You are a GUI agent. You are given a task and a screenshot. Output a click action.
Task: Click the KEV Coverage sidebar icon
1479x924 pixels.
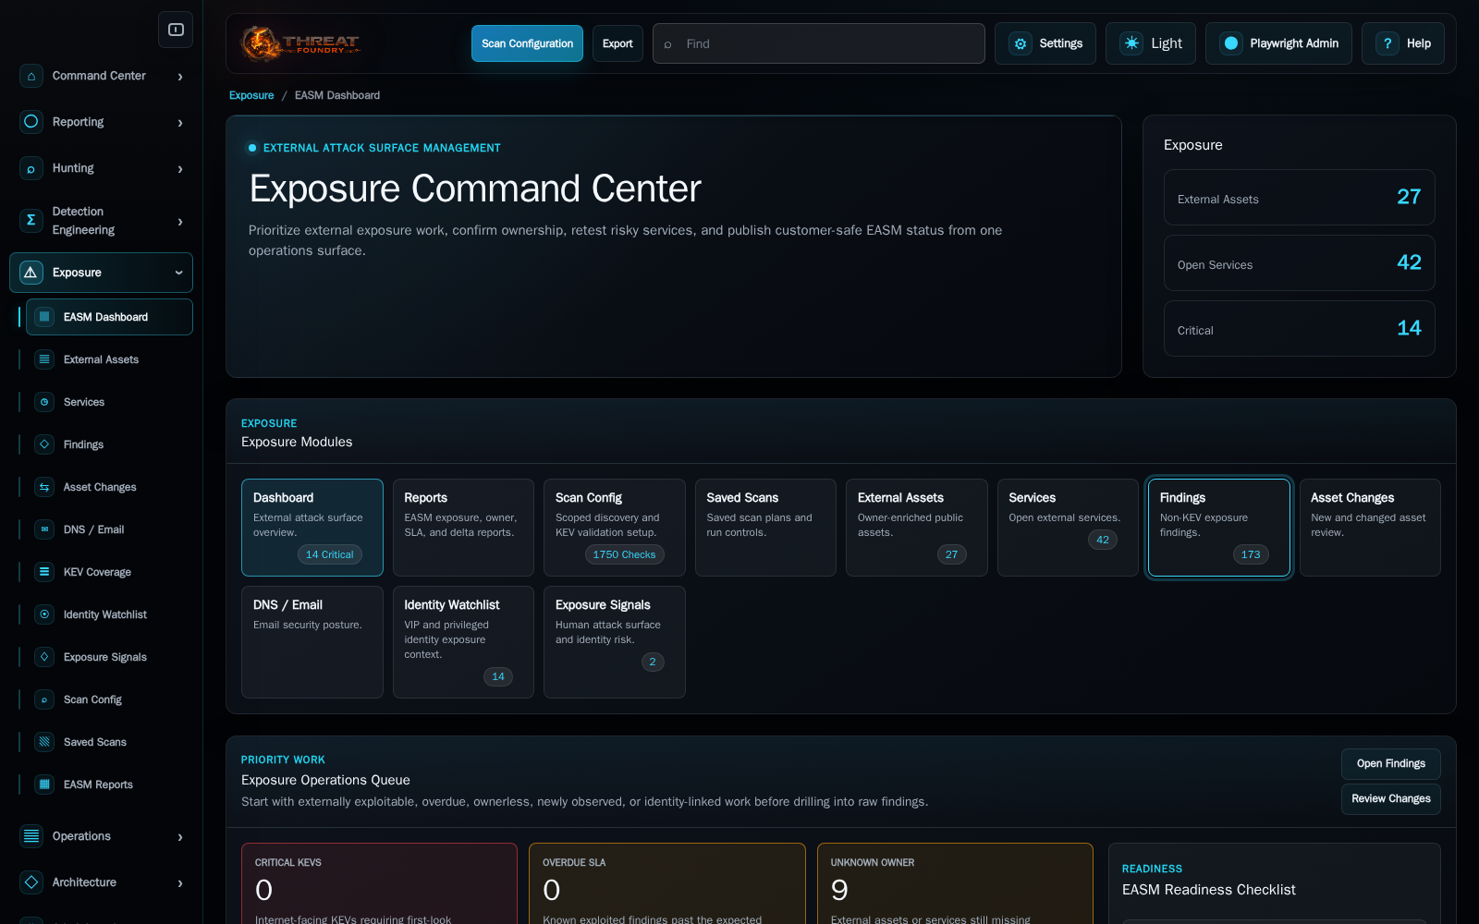pos(44,572)
